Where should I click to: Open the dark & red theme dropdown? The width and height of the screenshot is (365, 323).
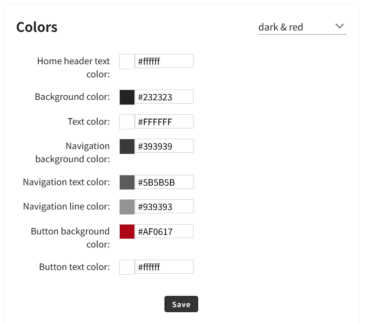coord(302,27)
